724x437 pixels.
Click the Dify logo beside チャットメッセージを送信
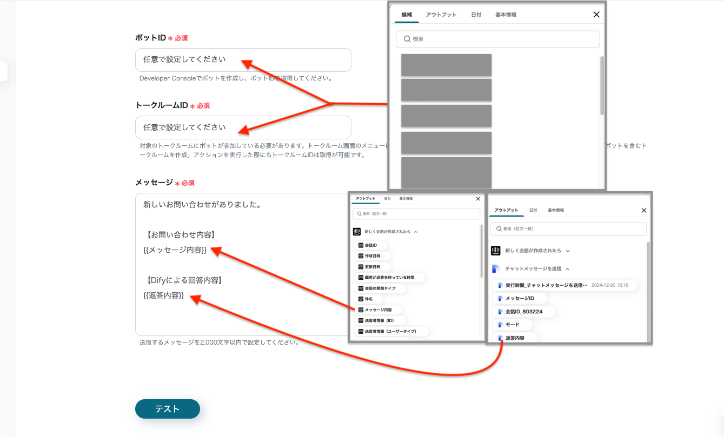[x=495, y=268]
